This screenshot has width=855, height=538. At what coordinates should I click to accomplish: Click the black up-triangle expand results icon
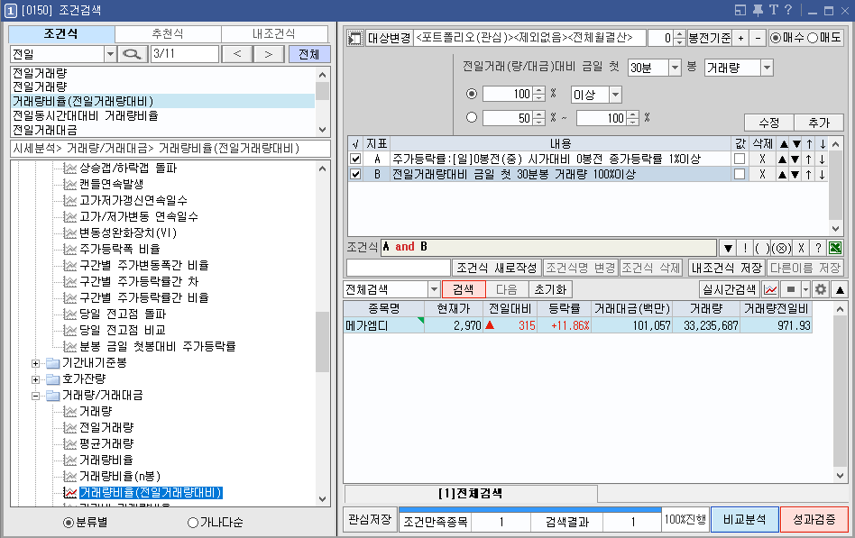coord(840,289)
